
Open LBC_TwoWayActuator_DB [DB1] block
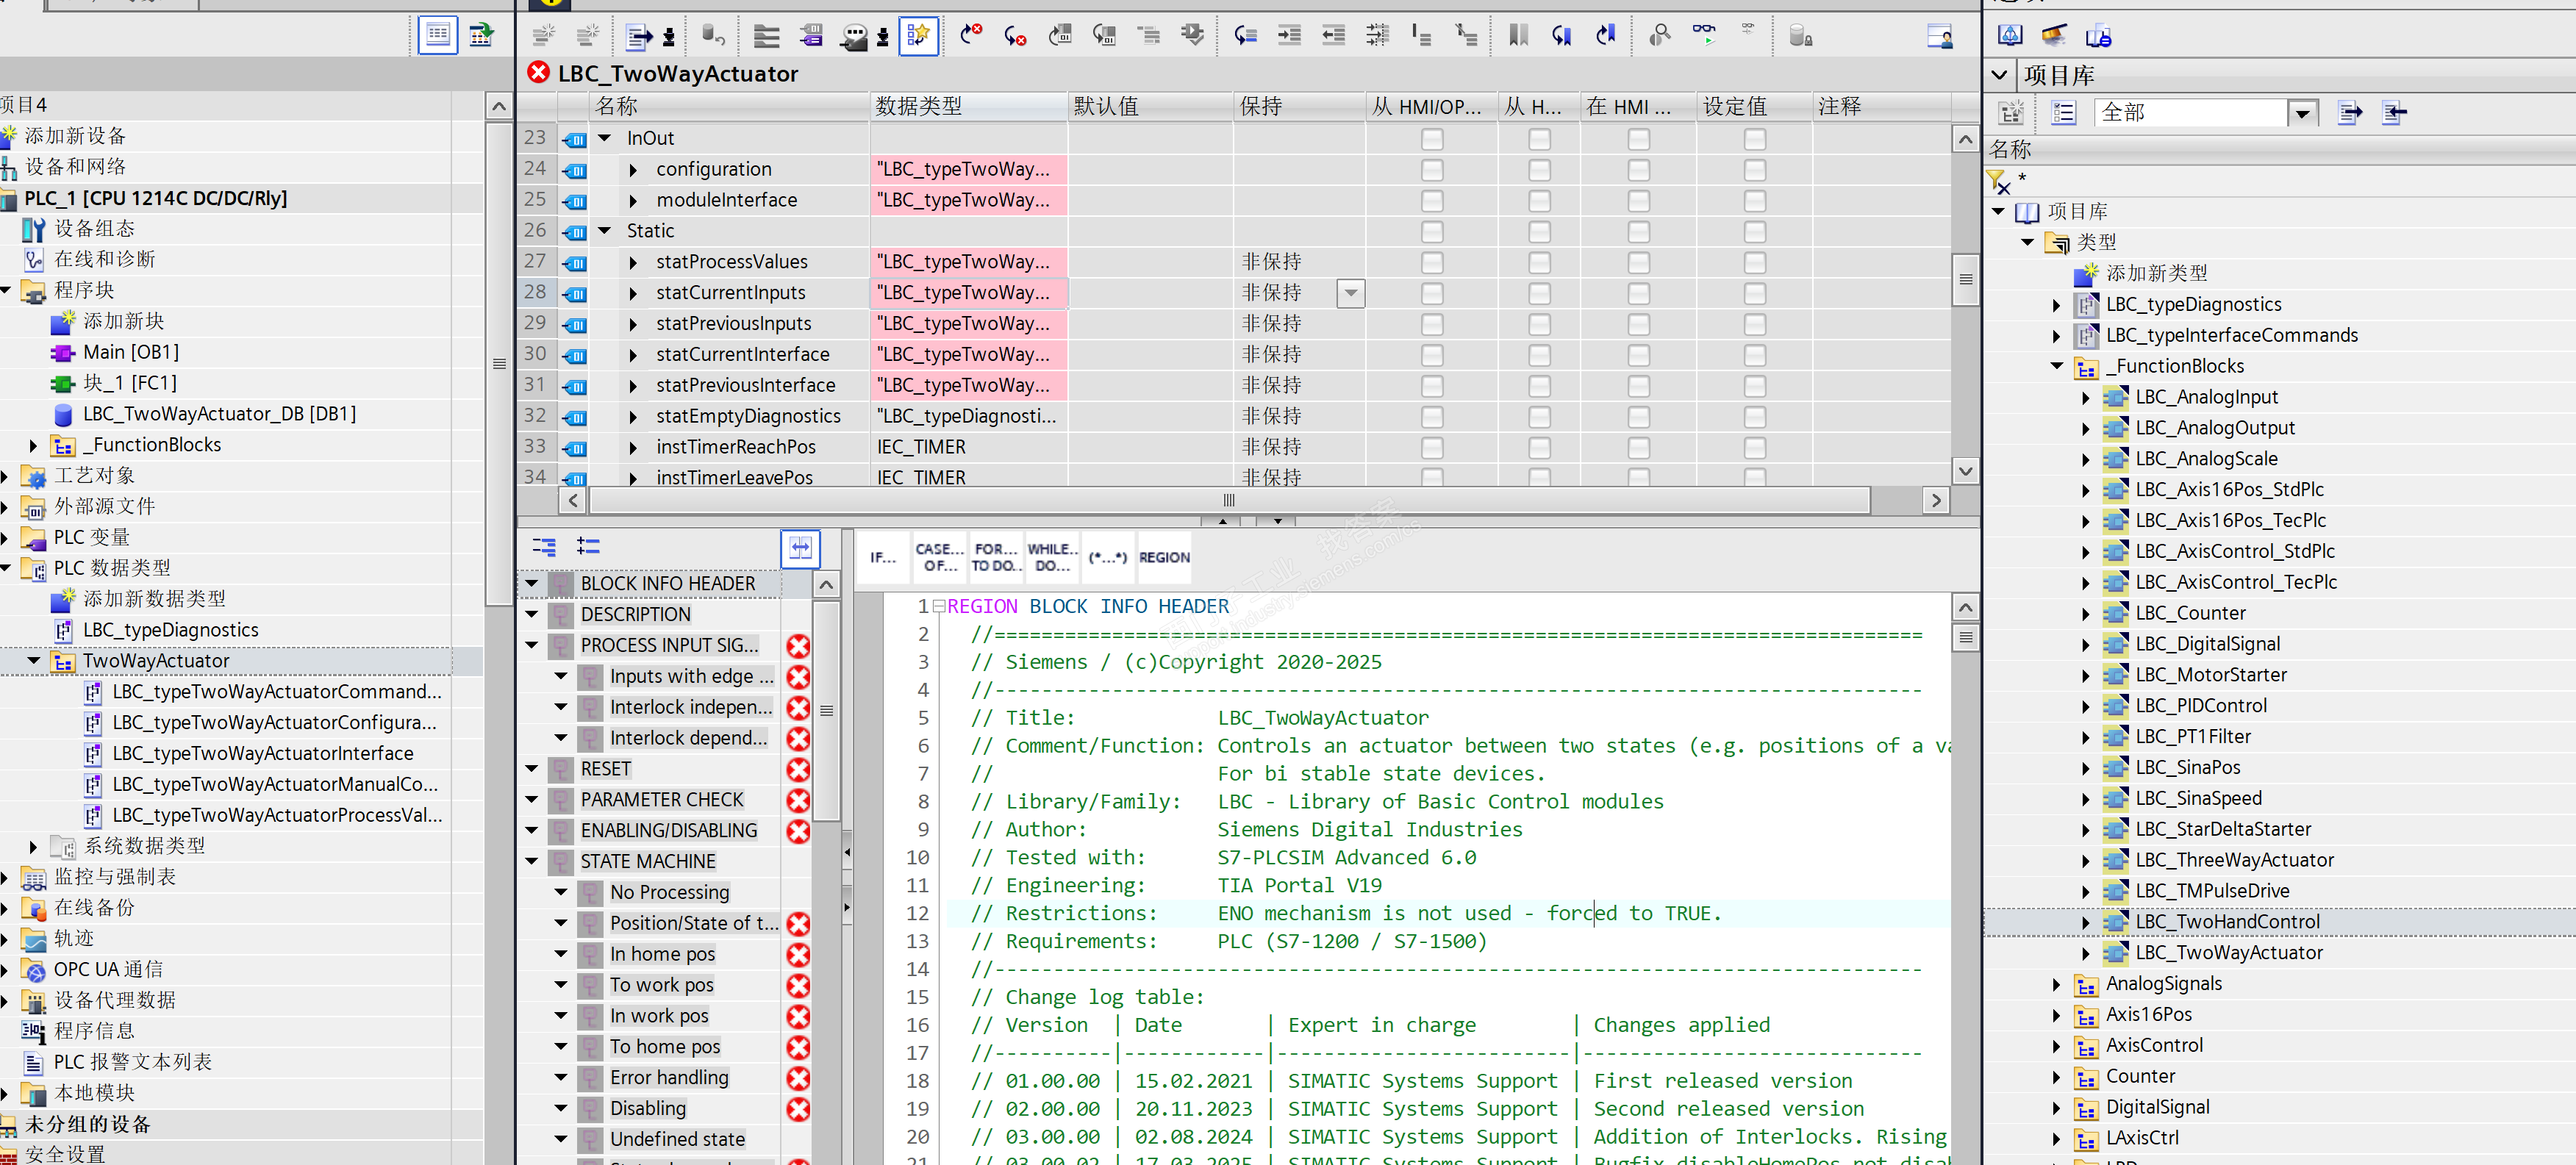[219, 414]
